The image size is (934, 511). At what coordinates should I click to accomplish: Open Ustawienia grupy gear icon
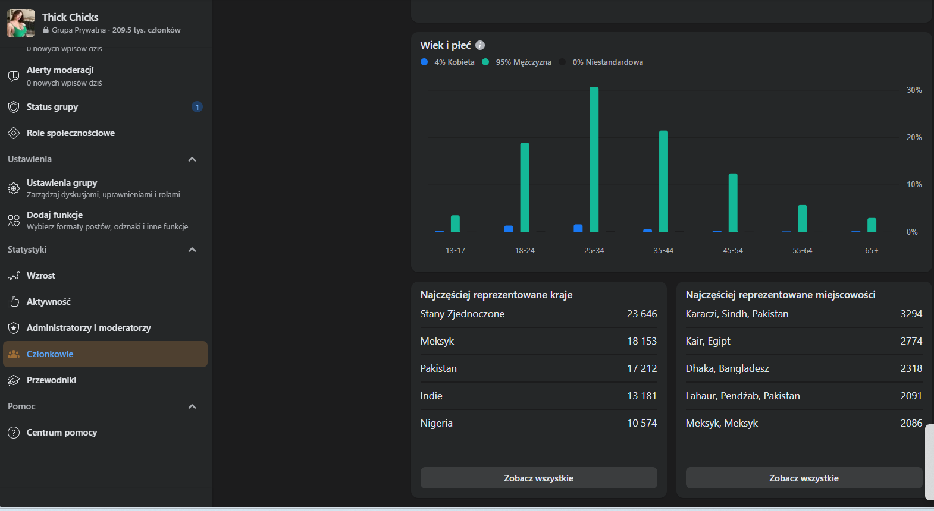14,188
